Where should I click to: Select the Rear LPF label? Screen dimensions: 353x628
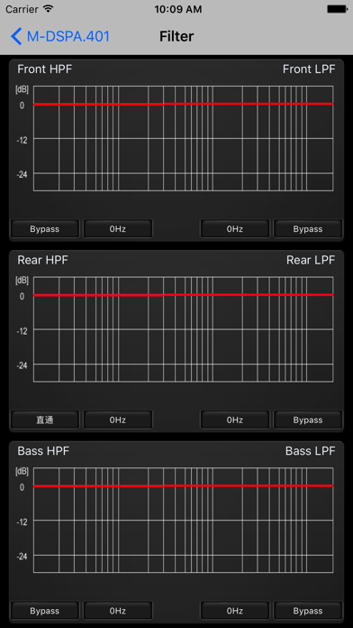point(311,260)
